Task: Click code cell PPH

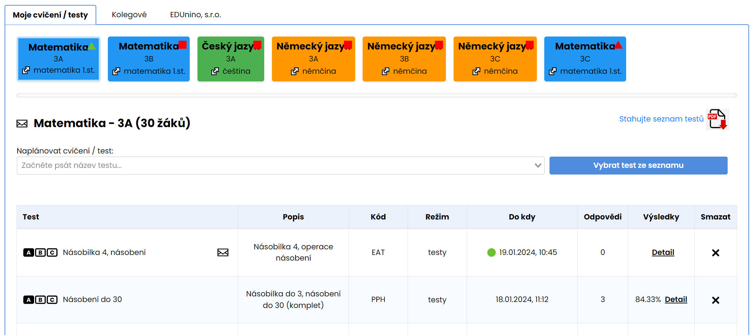Action: 378,300
